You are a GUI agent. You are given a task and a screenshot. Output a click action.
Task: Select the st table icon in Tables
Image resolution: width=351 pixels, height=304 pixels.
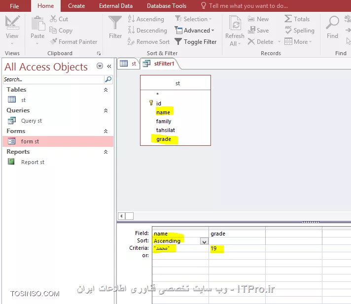(12, 100)
